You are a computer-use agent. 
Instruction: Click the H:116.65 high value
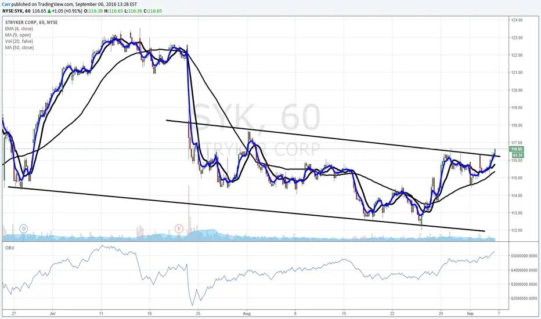(x=114, y=10)
